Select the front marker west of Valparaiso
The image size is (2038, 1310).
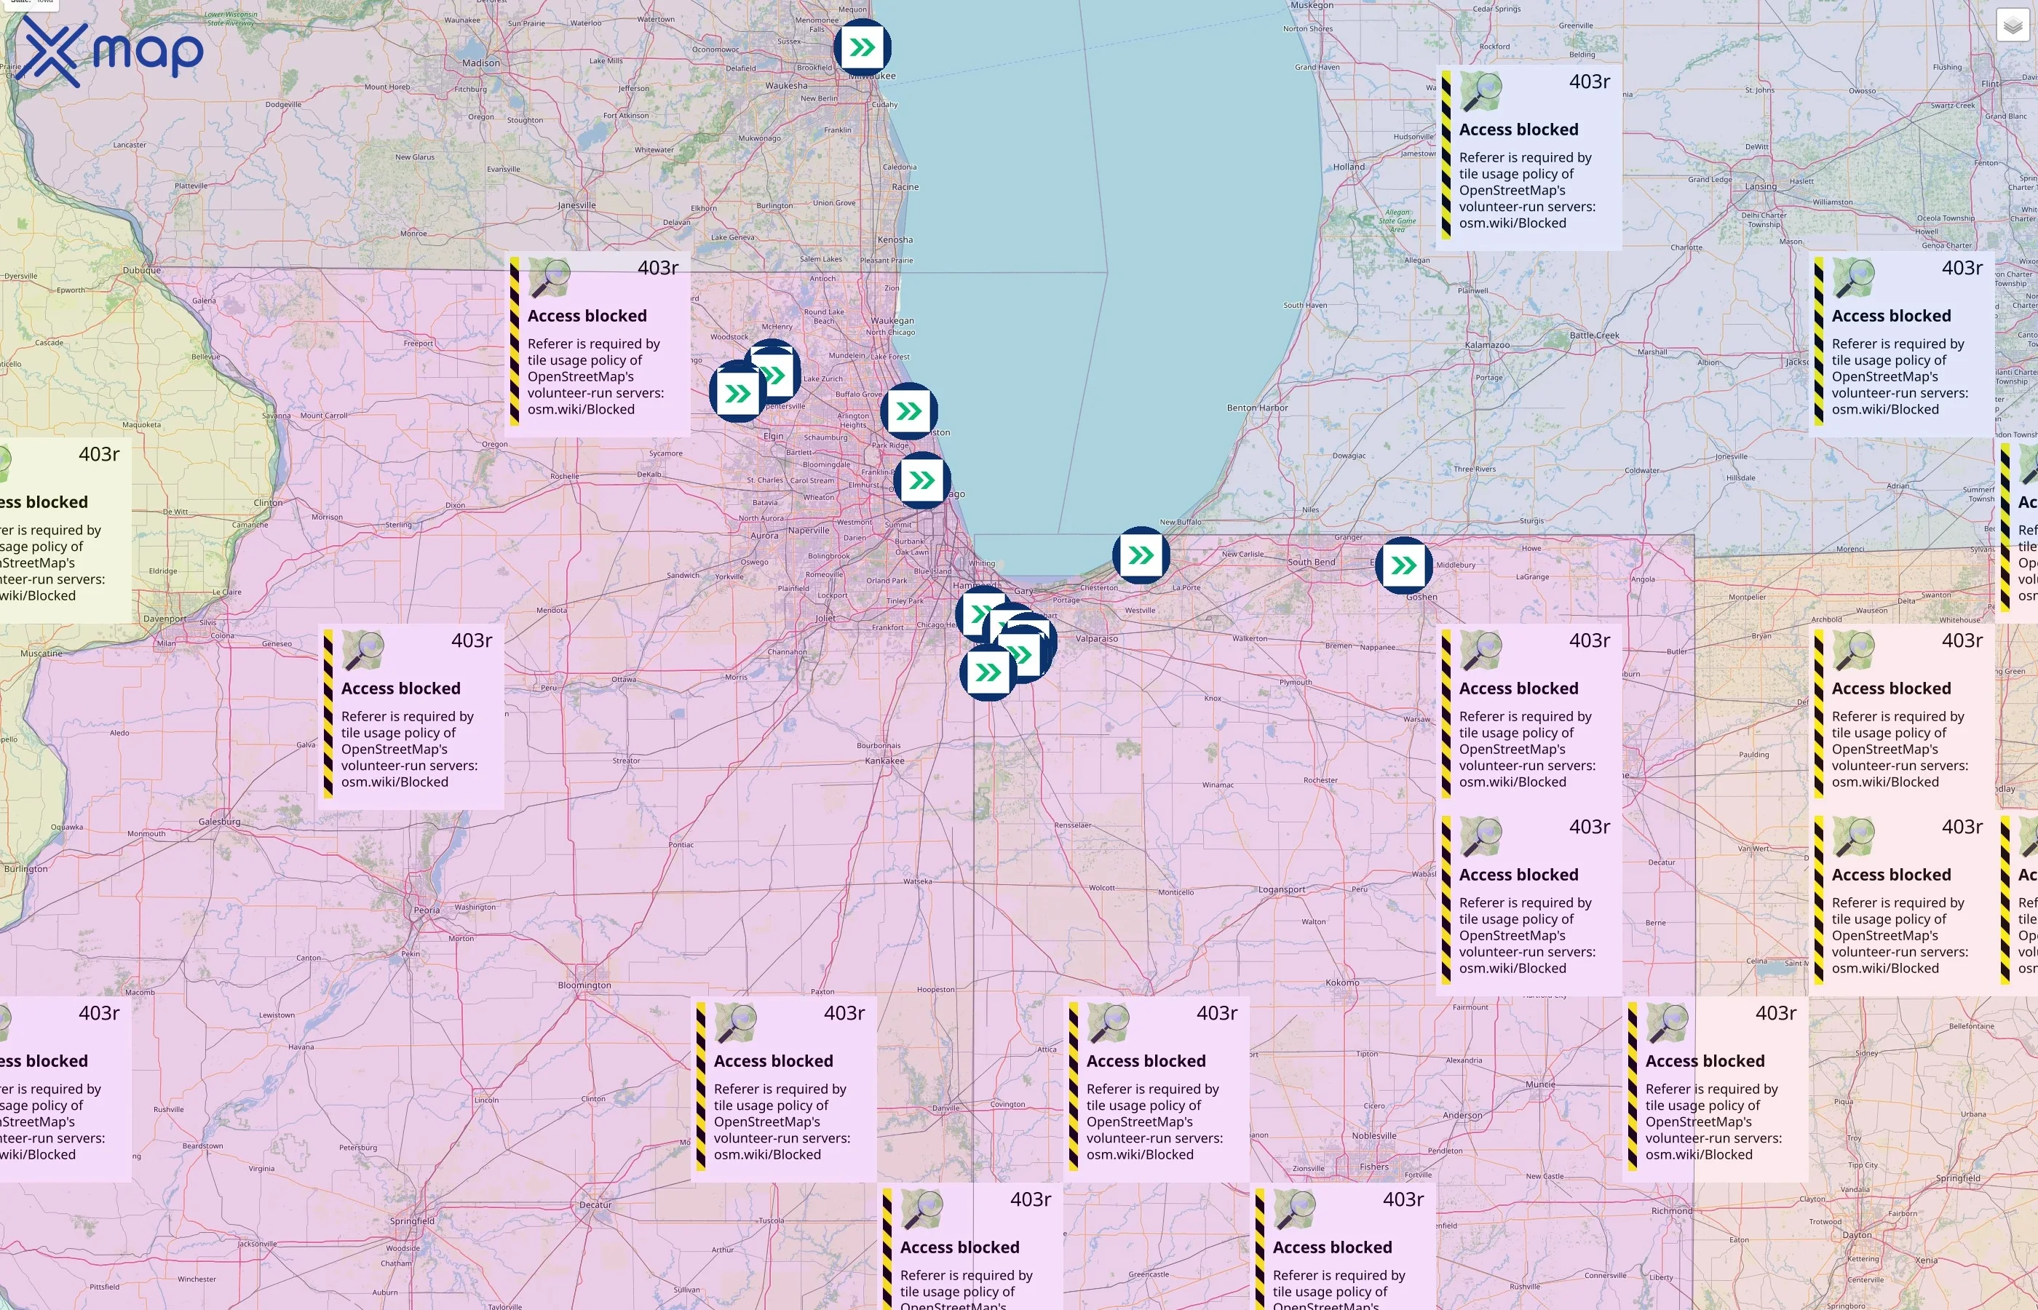[x=1023, y=656]
